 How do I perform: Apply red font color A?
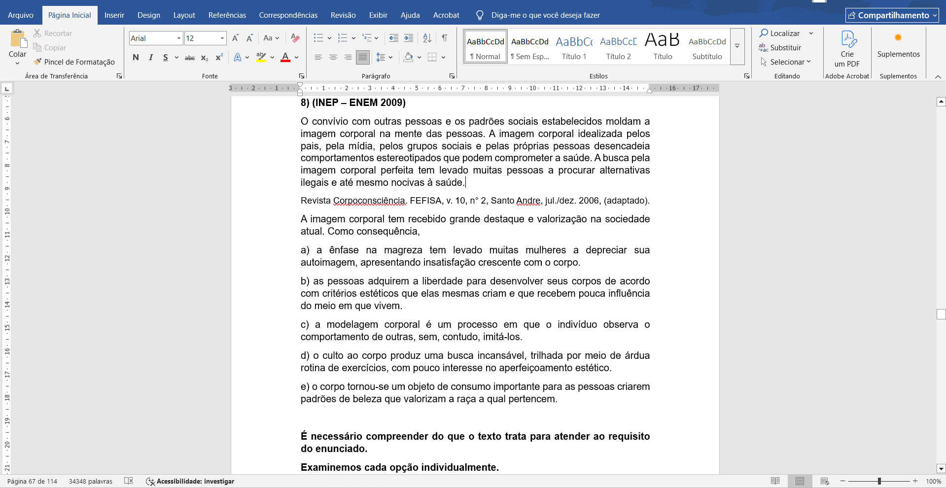pos(285,58)
